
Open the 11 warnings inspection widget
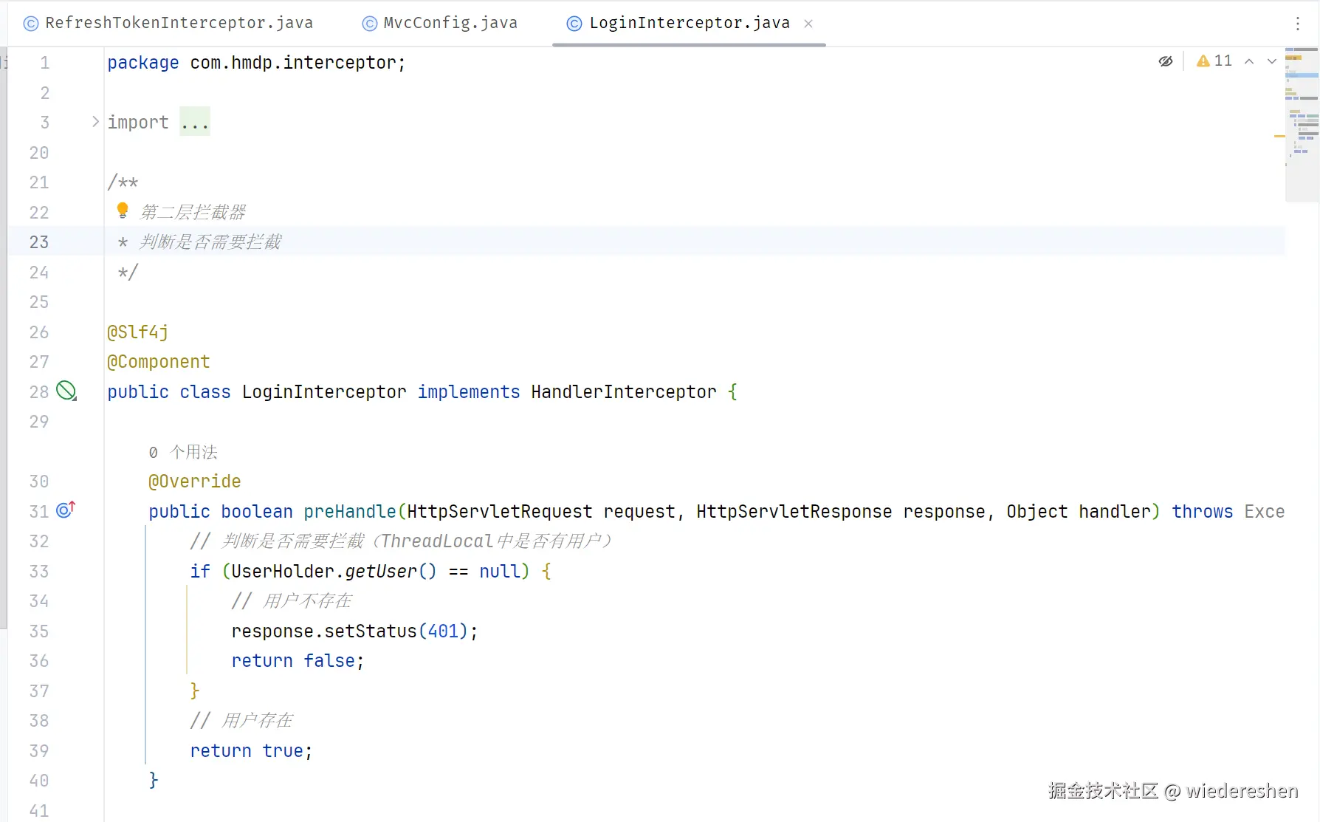[x=1214, y=61]
